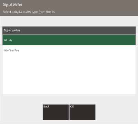Select the Ali Pay wallet row

69,40
